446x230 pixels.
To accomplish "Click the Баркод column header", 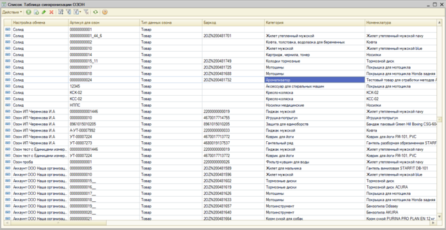I will tap(234, 22).
